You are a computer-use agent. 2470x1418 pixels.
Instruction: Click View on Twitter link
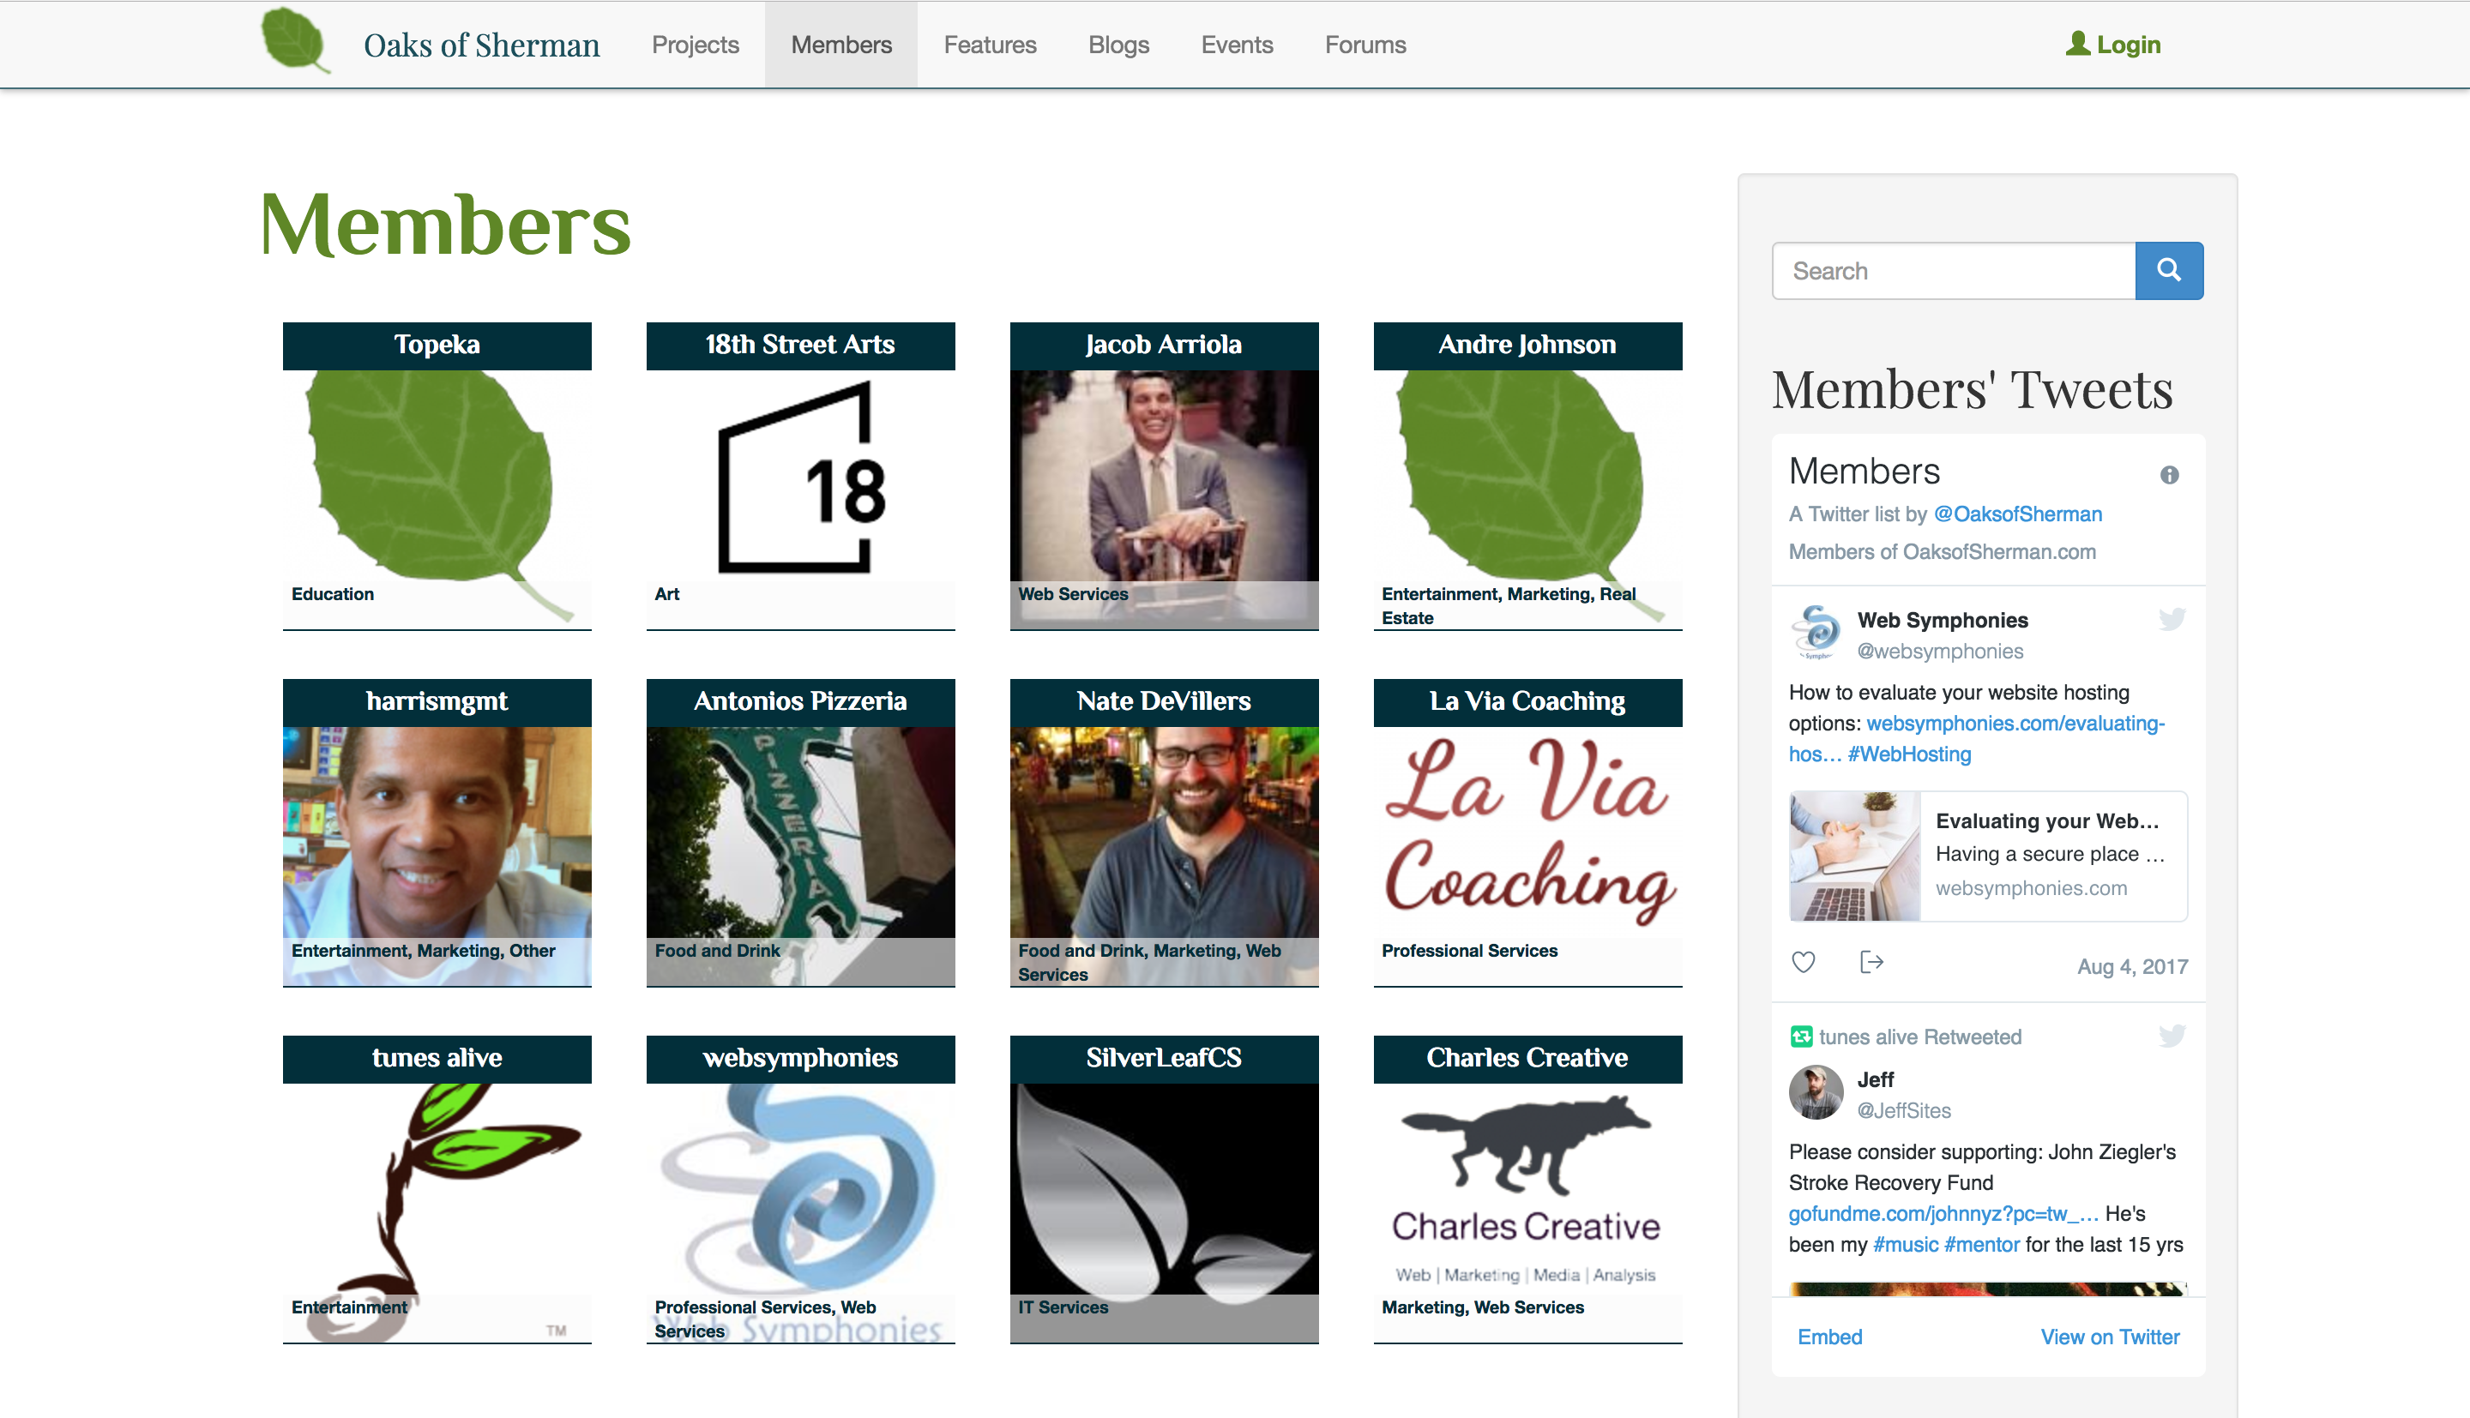pos(2110,1337)
